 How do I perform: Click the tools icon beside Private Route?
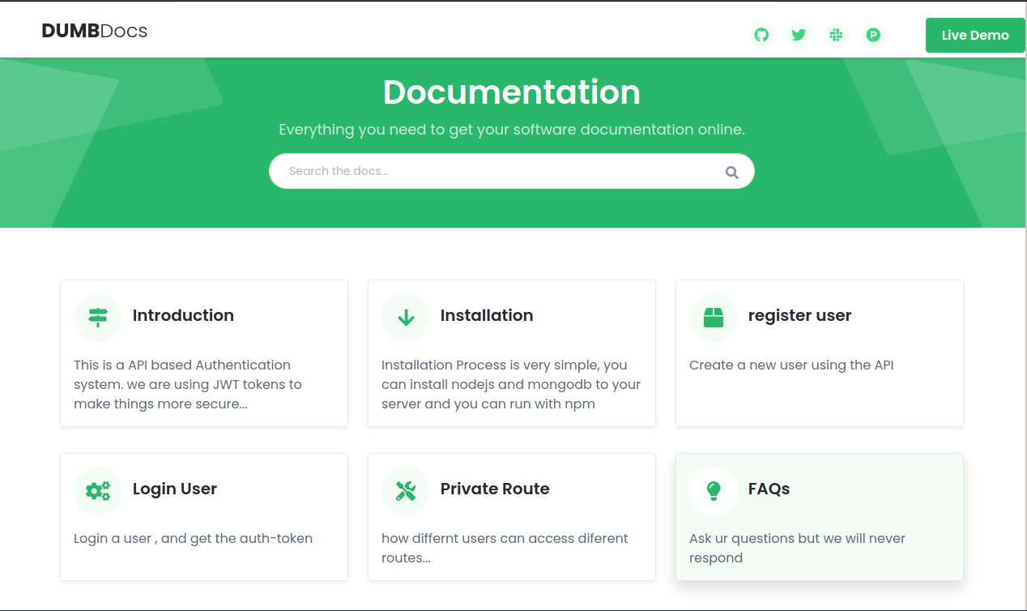pyautogui.click(x=406, y=491)
